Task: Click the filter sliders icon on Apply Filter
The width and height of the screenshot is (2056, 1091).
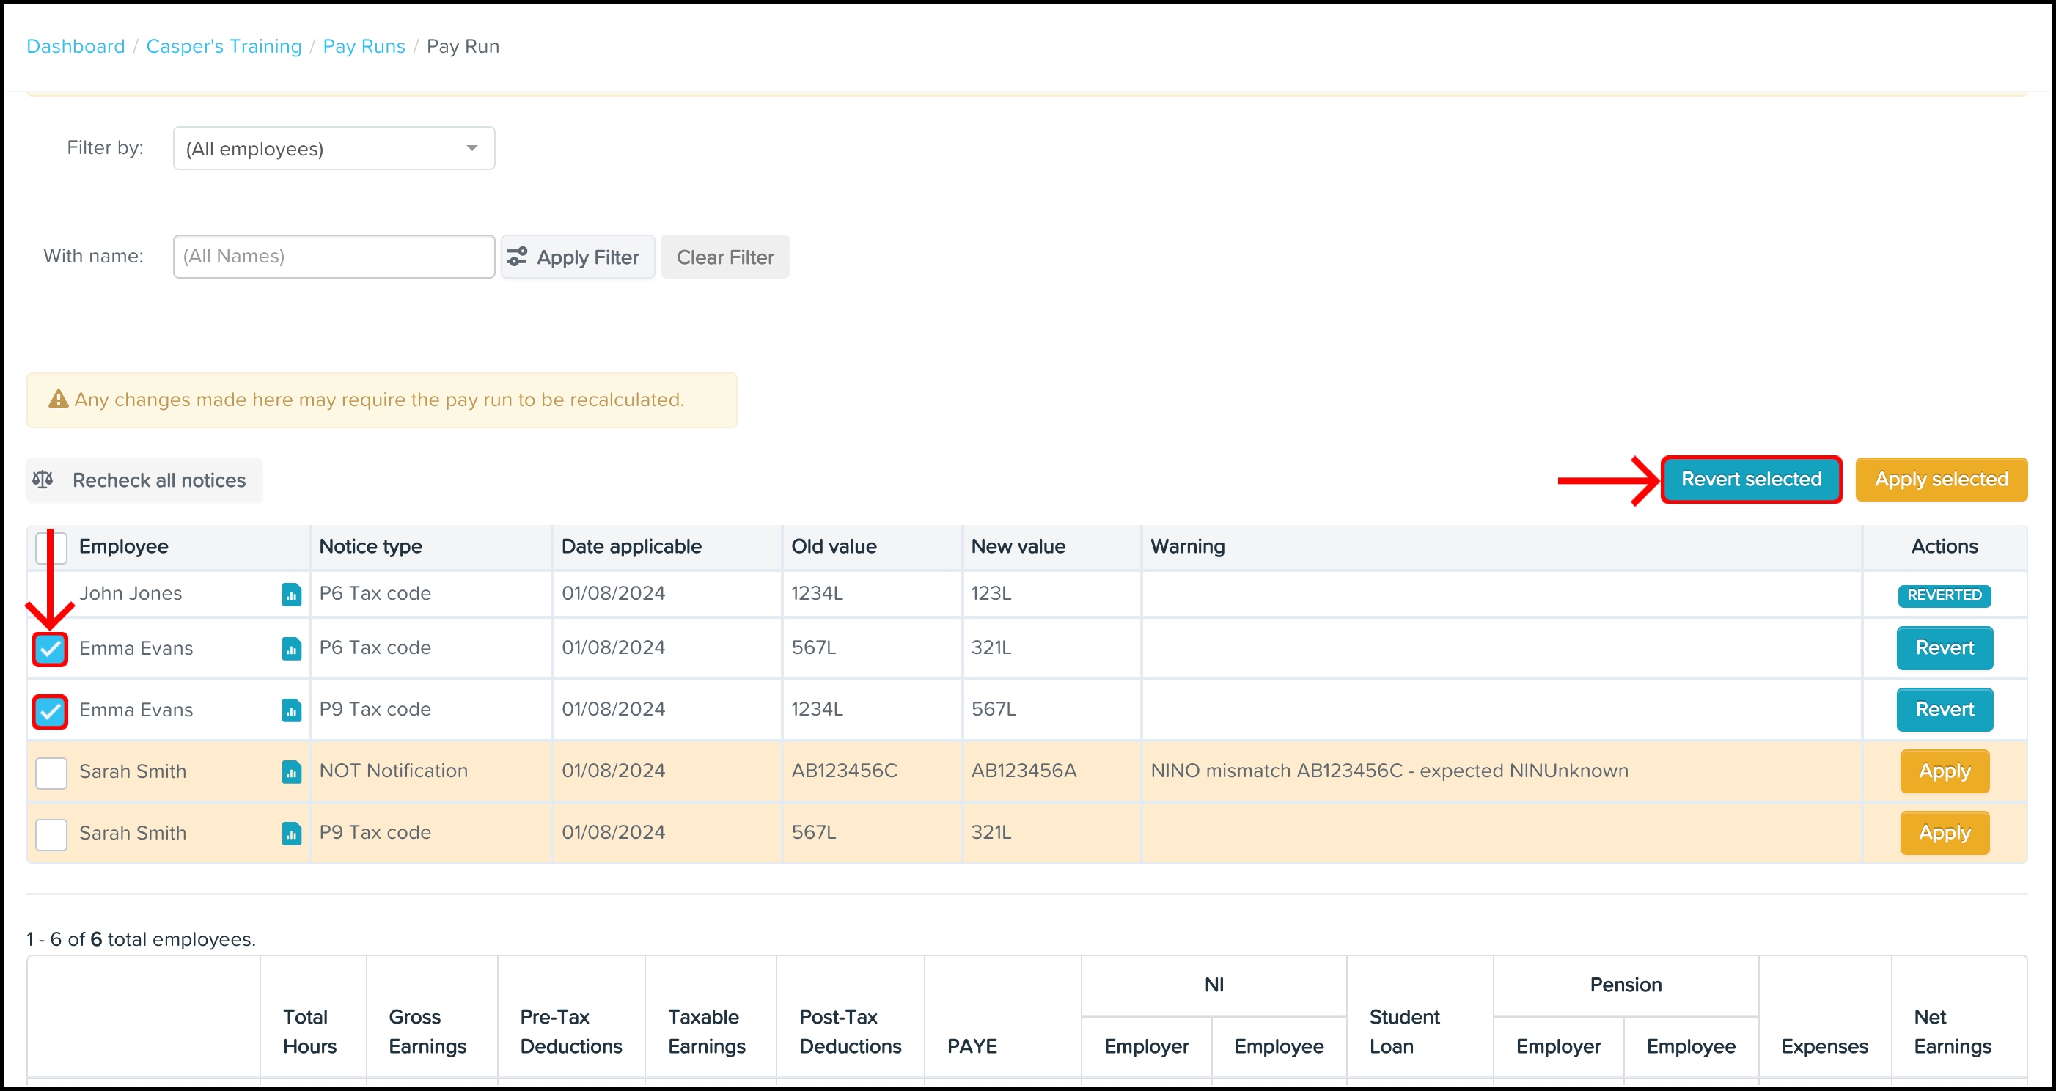Action: tap(517, 256)
